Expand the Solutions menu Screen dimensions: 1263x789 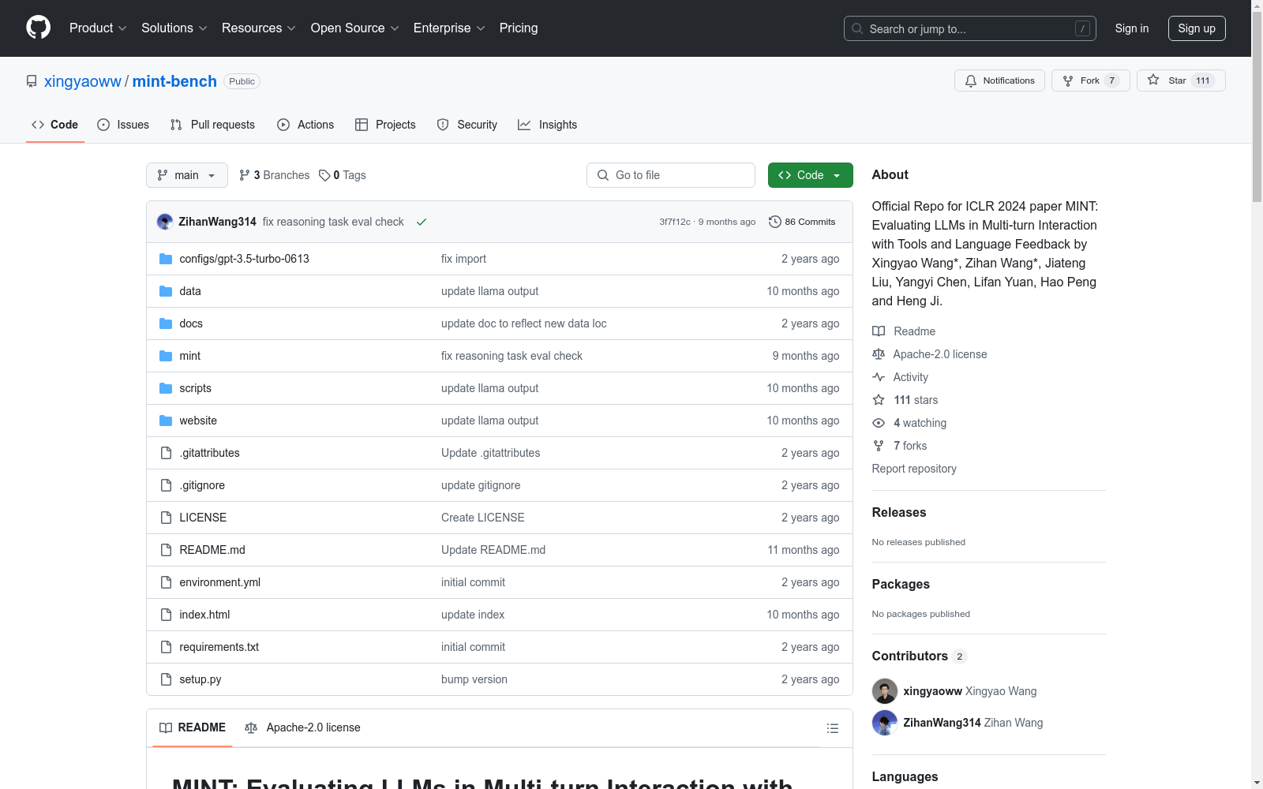174,28
